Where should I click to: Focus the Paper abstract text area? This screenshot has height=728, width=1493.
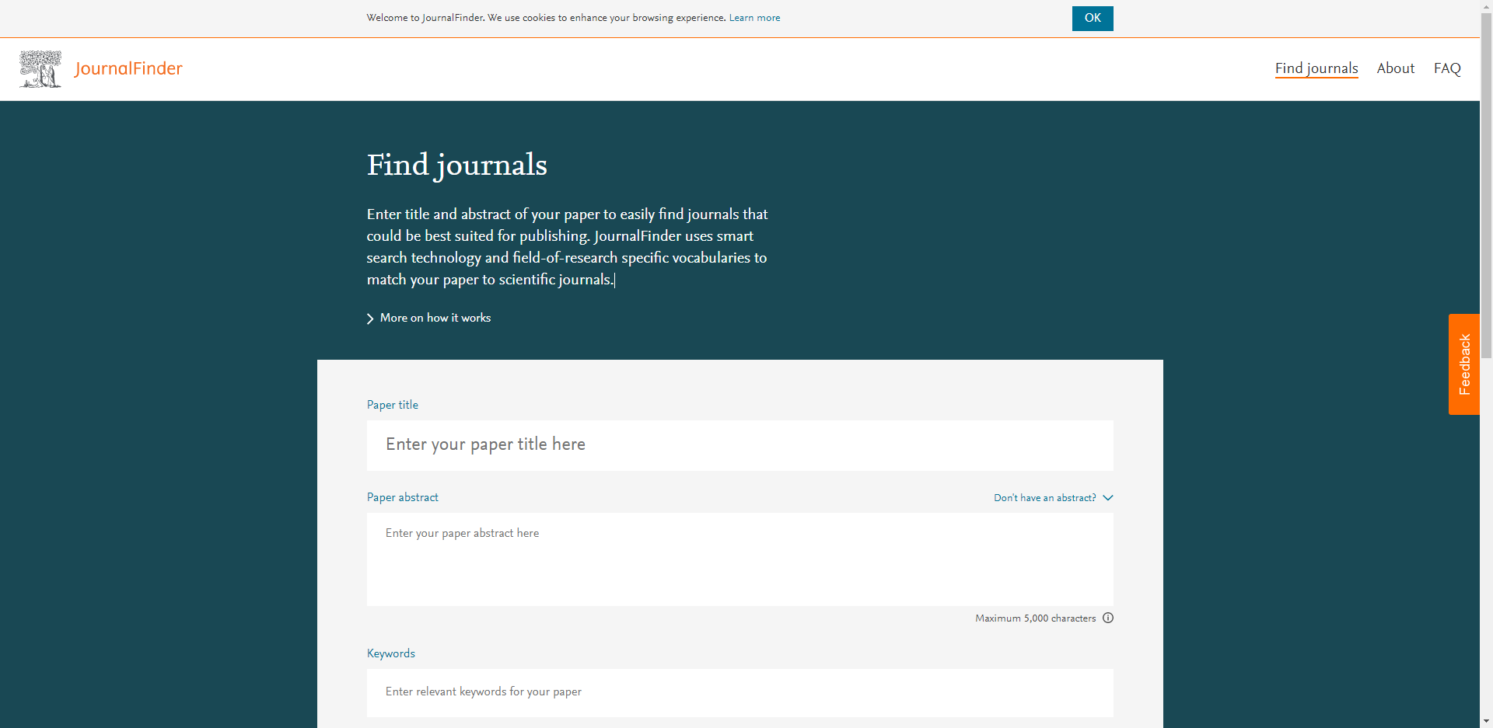(x=740, y=559)
